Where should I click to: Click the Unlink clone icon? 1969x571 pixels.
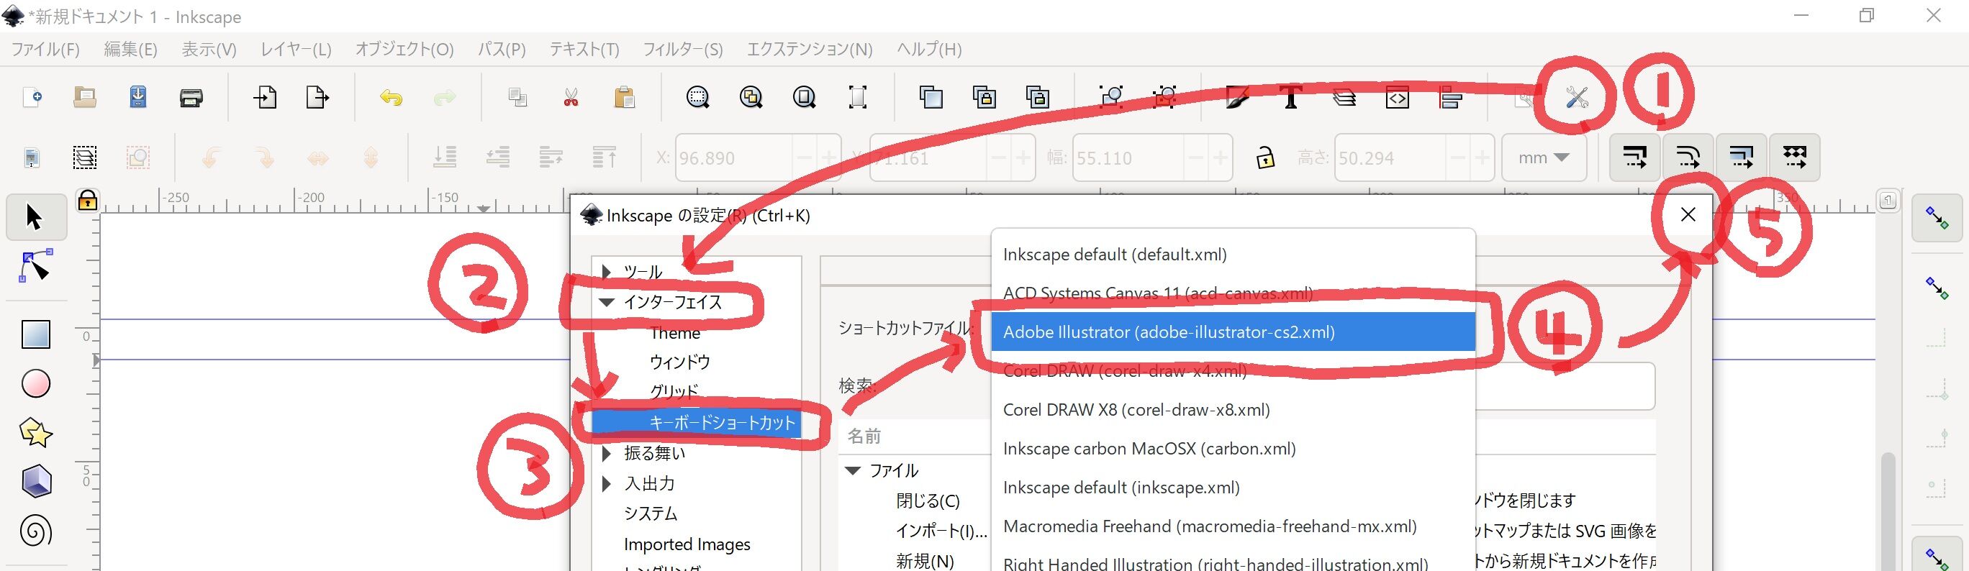(x=1037, y=97)
